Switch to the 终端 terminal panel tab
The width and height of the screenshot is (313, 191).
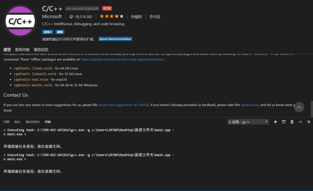[48, 122]
